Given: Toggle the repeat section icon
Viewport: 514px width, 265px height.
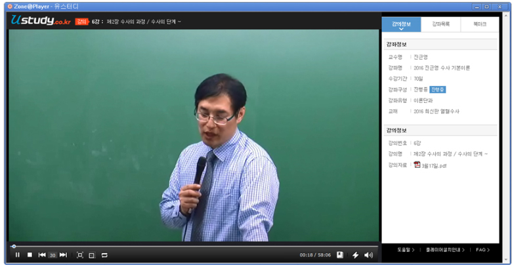Looking at the screenshot, I should pyautogui.click(x=104, y=255).
